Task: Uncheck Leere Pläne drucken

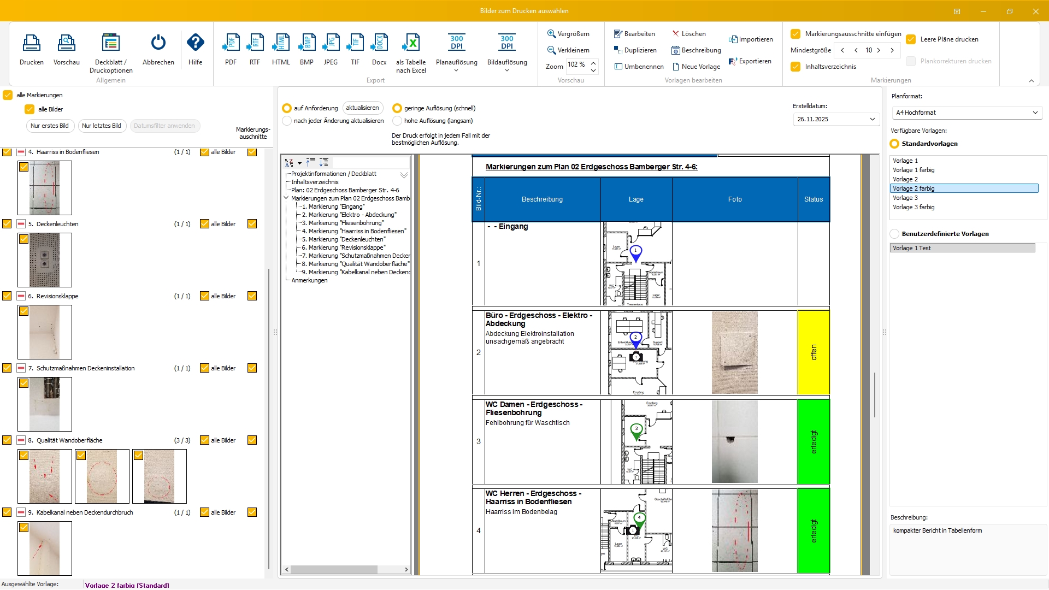Action: (911, 39)
